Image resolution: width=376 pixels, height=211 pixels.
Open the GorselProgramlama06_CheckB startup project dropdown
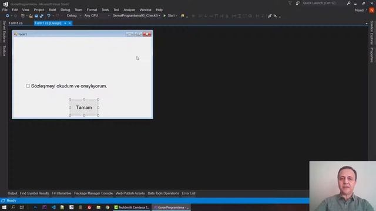136,16
